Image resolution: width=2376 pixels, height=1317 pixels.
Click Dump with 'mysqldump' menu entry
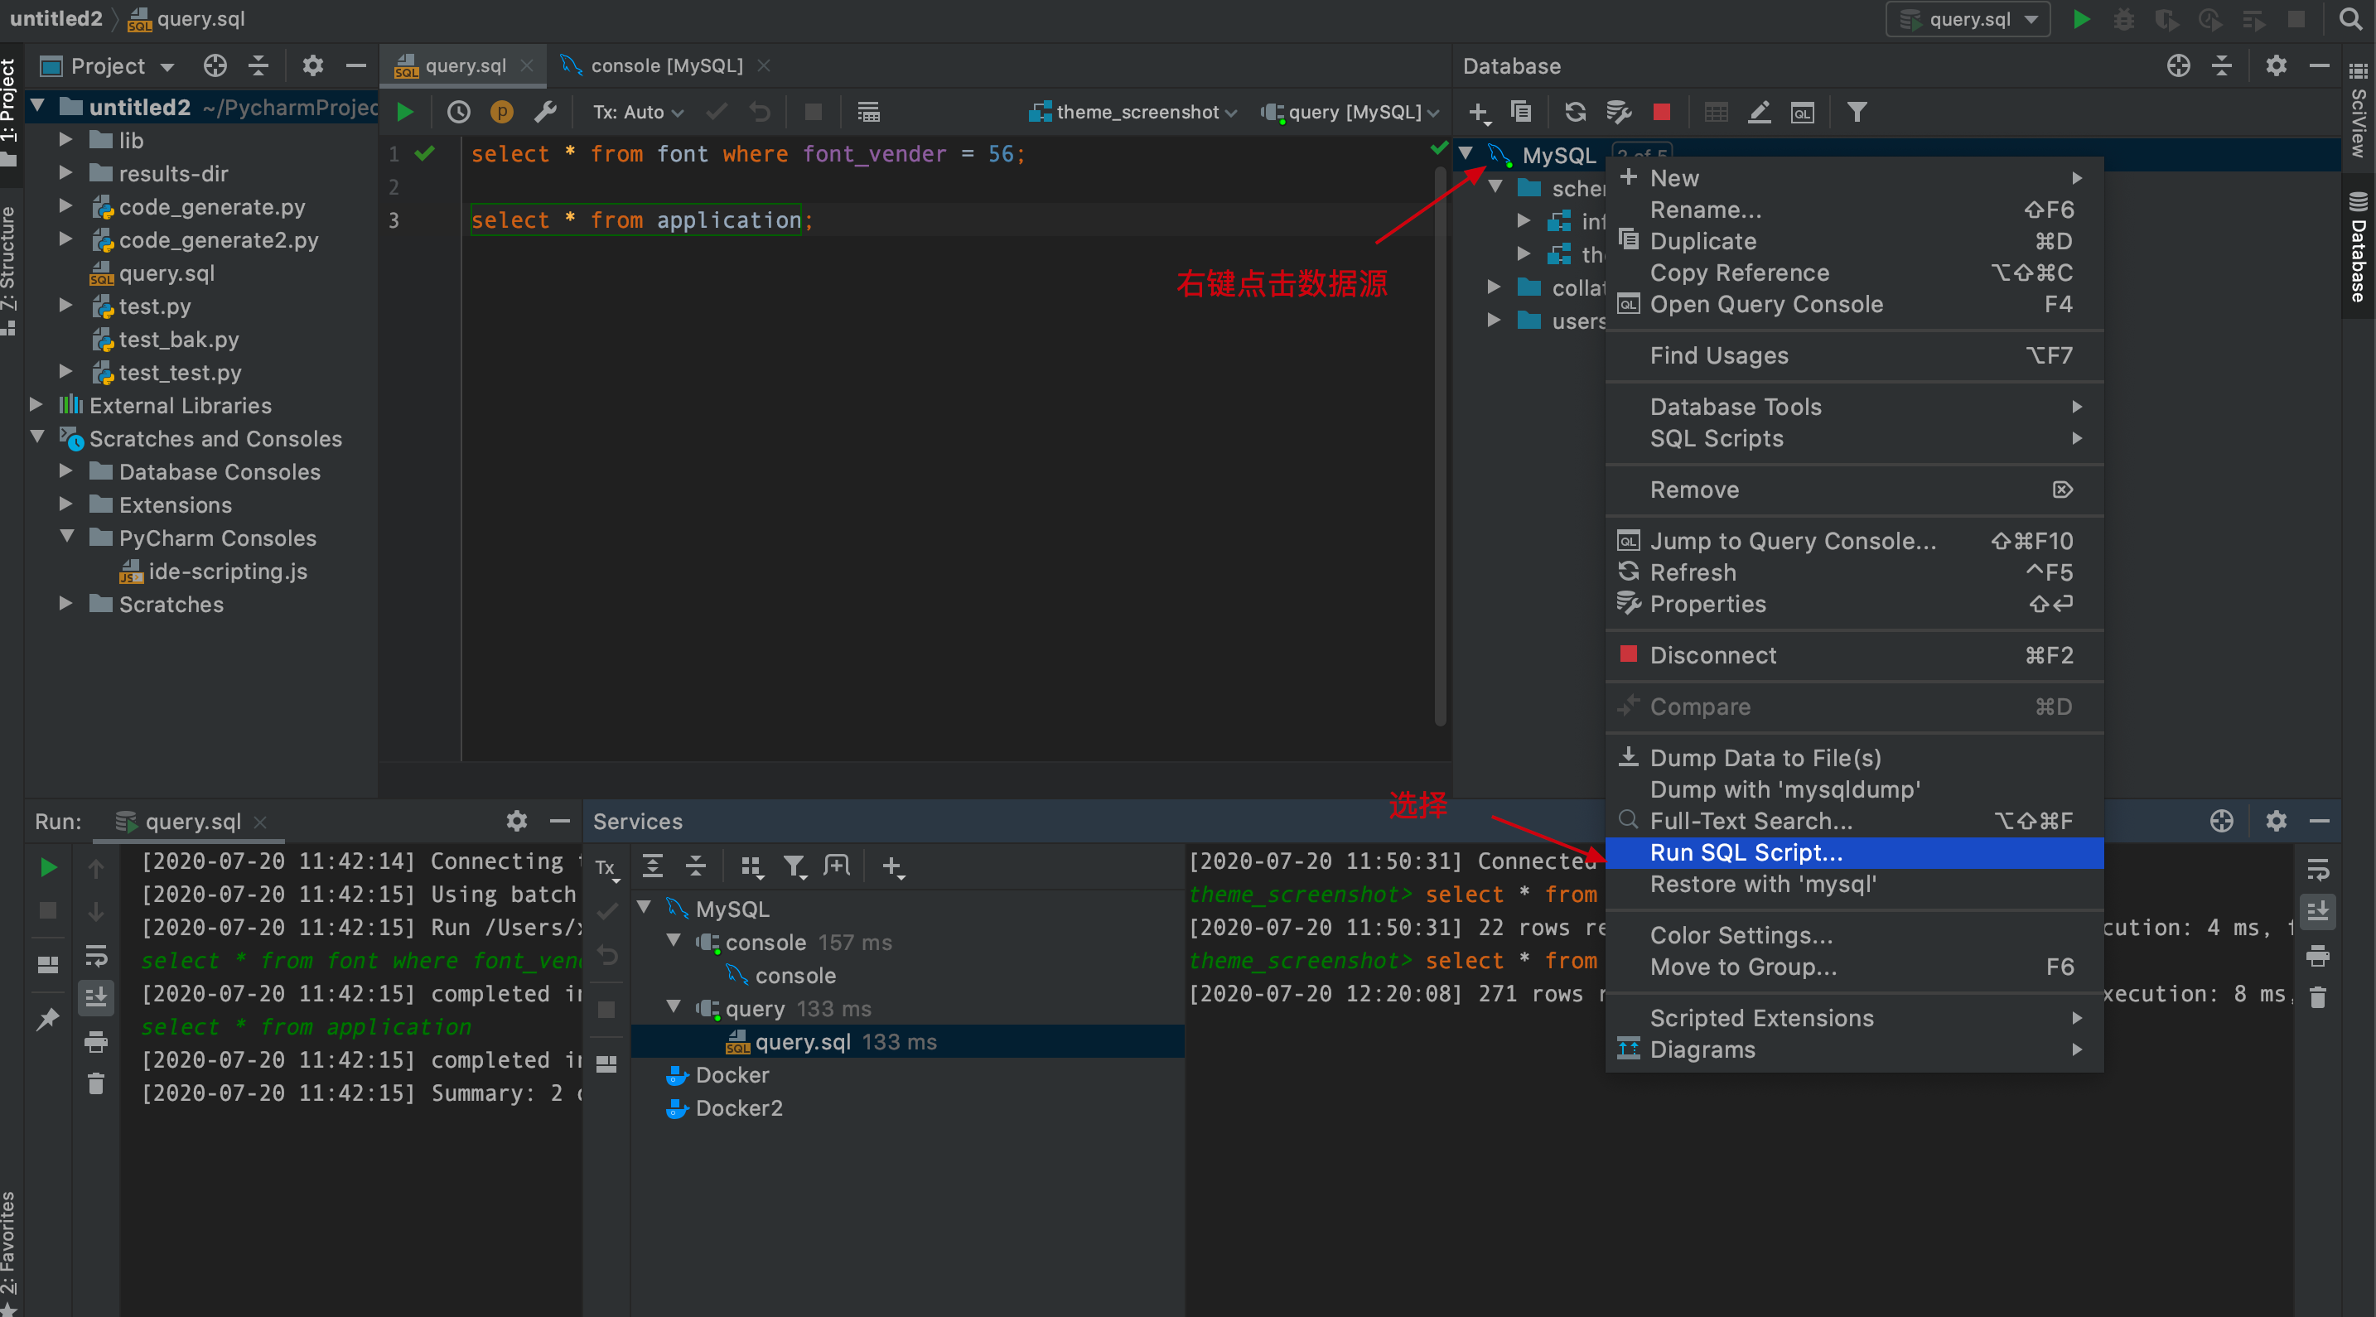(1854, 789)
